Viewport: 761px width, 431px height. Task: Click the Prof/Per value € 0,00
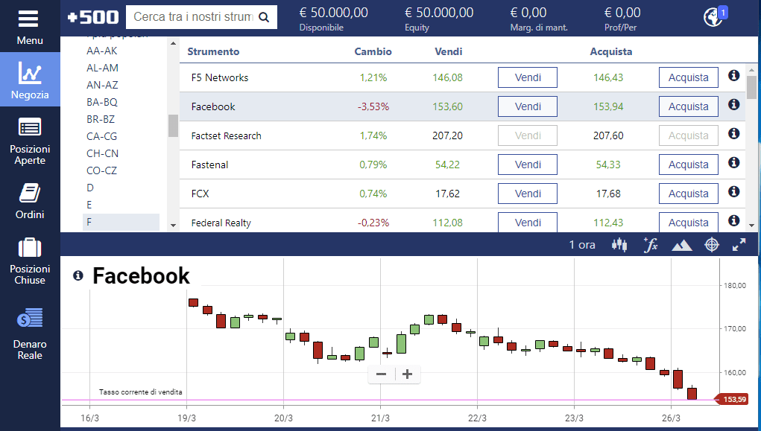click(622, 13)
